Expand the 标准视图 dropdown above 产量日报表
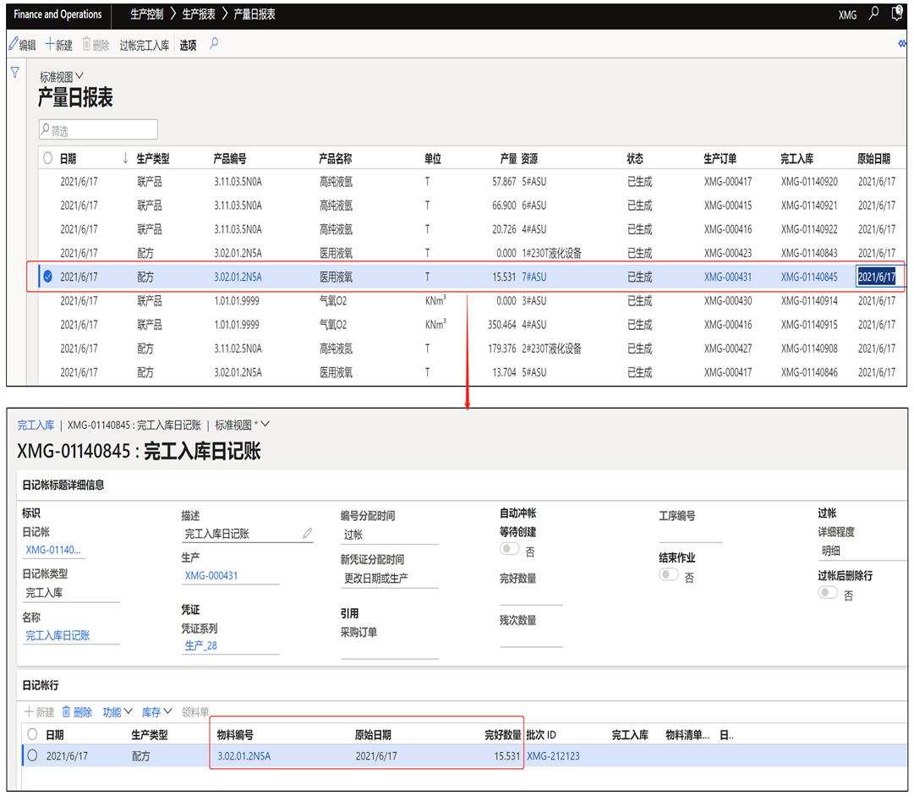This screenshot has height=801, width=914. (63, 77)
